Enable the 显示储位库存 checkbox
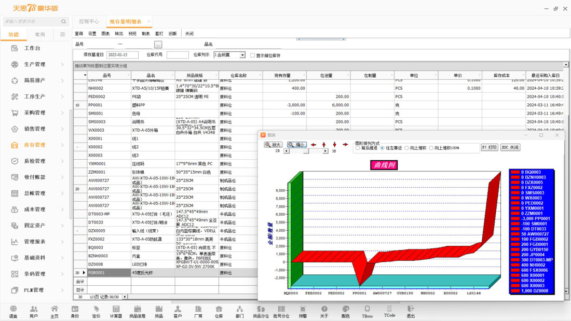The width and height of the screenshot is (571, 321). click(x=253, y=55)
